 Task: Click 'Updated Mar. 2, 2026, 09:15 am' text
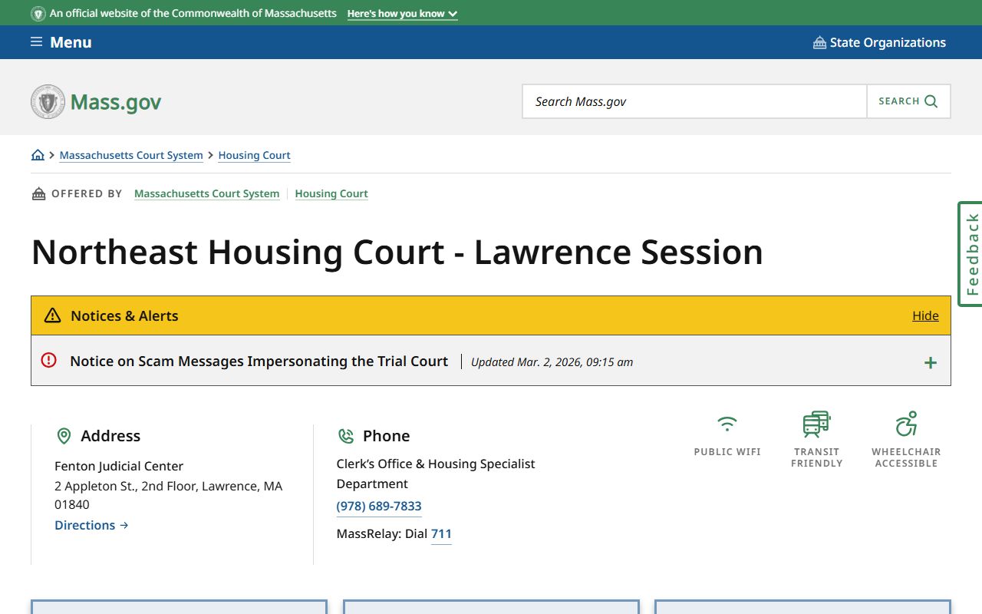pyautogui.click(x=552, y=362)
